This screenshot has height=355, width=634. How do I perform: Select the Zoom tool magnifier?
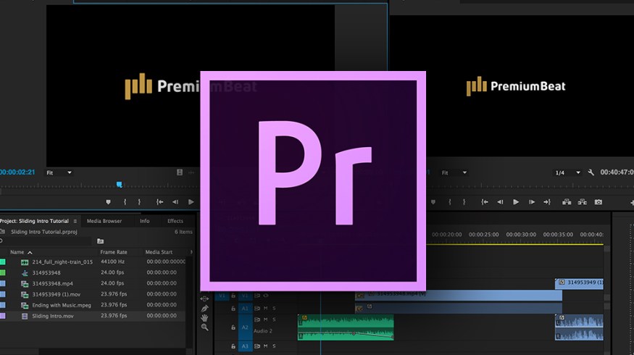click(204, 327)
